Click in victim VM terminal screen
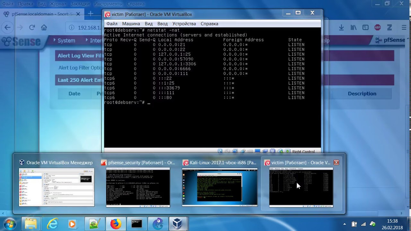The height and width of the screenshot is (231, 411). [x=212, y=87]
